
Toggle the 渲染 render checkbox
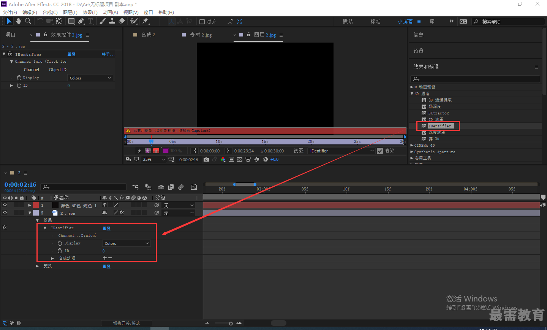(x=380, y=151)
